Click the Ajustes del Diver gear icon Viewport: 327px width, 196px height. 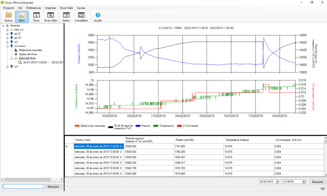point(16,54)
